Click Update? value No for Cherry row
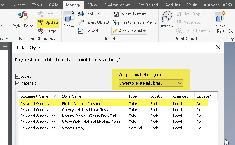 click(199, 110)
